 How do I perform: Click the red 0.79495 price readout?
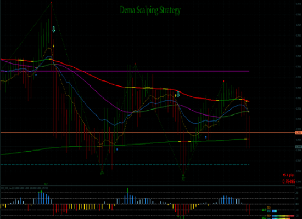288,182
